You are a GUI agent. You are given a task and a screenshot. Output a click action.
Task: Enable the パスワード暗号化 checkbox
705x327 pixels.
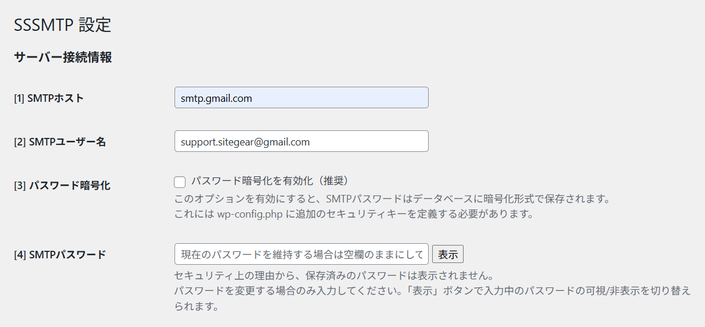click(x=180, y=182)
